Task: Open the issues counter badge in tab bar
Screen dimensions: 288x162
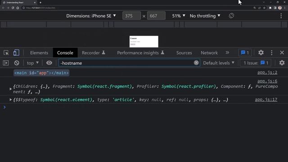Action: tap(245, 53)
